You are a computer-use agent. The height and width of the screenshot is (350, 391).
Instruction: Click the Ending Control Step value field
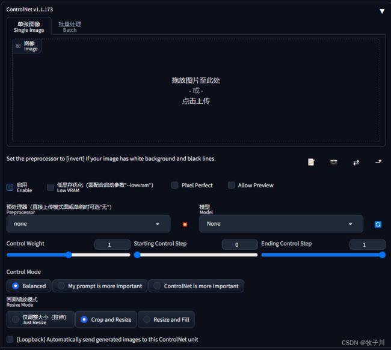368,244
